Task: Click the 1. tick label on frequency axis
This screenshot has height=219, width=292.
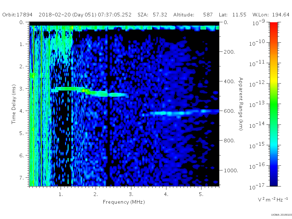Action: (x=61, y=194)
